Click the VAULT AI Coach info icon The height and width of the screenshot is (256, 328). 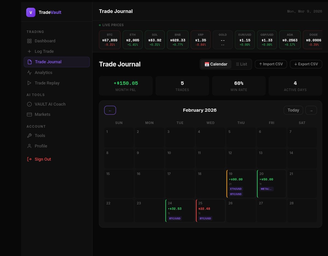coord(29,104)
